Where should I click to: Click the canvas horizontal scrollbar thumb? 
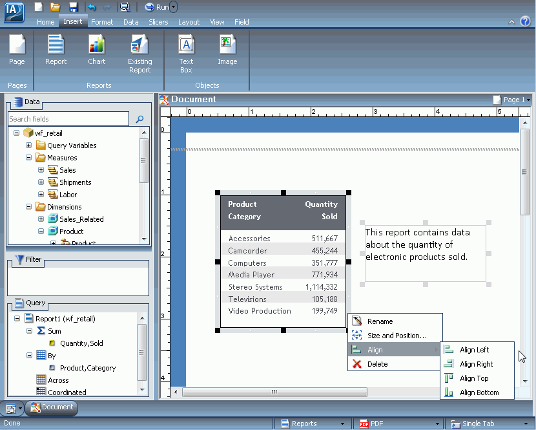pyautogui.click(x=274, y=392)
